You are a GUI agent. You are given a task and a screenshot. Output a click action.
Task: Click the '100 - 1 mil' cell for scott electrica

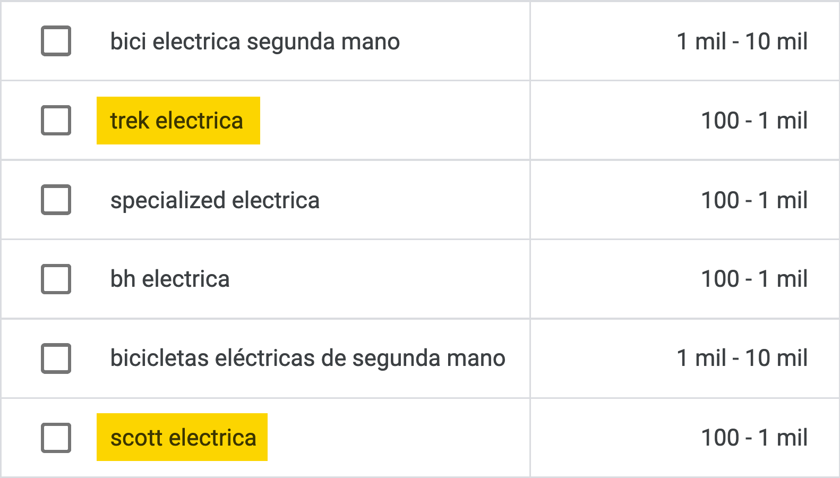(x=754, y=438)
